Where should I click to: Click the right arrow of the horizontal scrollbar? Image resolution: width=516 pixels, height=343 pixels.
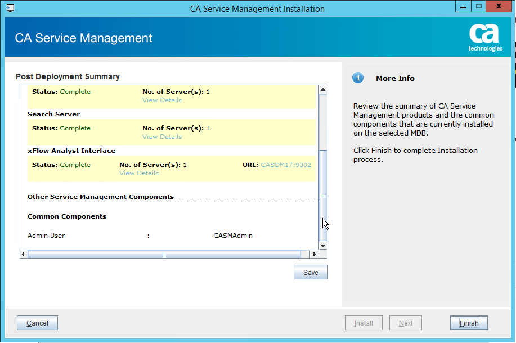tap(314, 254)
